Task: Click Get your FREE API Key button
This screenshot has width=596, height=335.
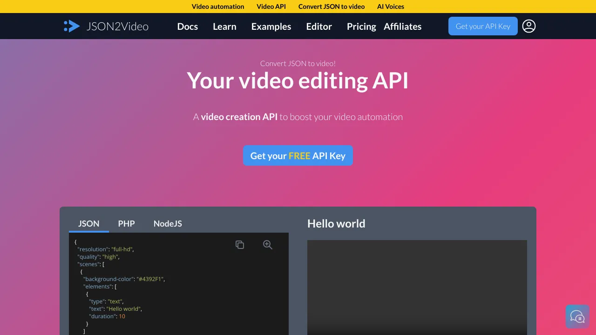Action: coord(298,155)
